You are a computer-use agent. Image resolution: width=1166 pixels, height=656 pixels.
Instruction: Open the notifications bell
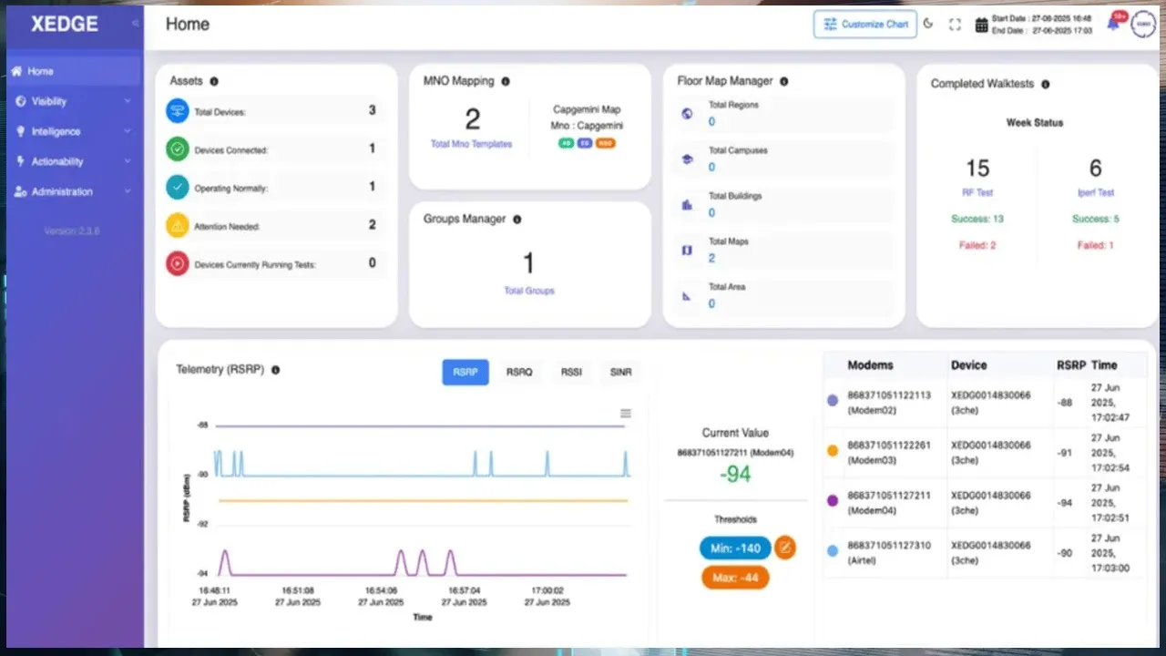(1113, 25)
